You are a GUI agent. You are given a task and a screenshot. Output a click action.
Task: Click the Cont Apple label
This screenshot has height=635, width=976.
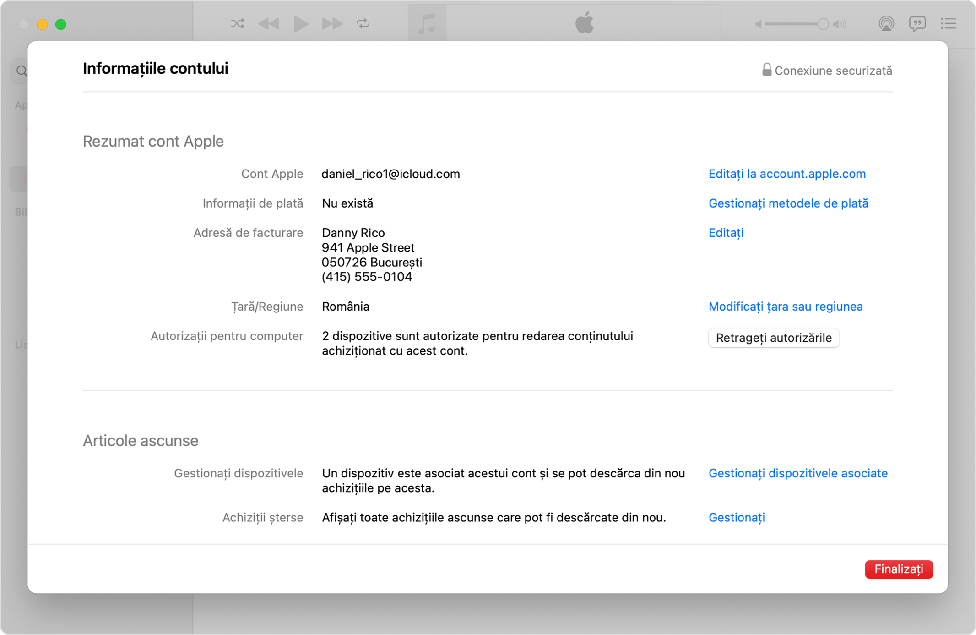click(272, 174)
